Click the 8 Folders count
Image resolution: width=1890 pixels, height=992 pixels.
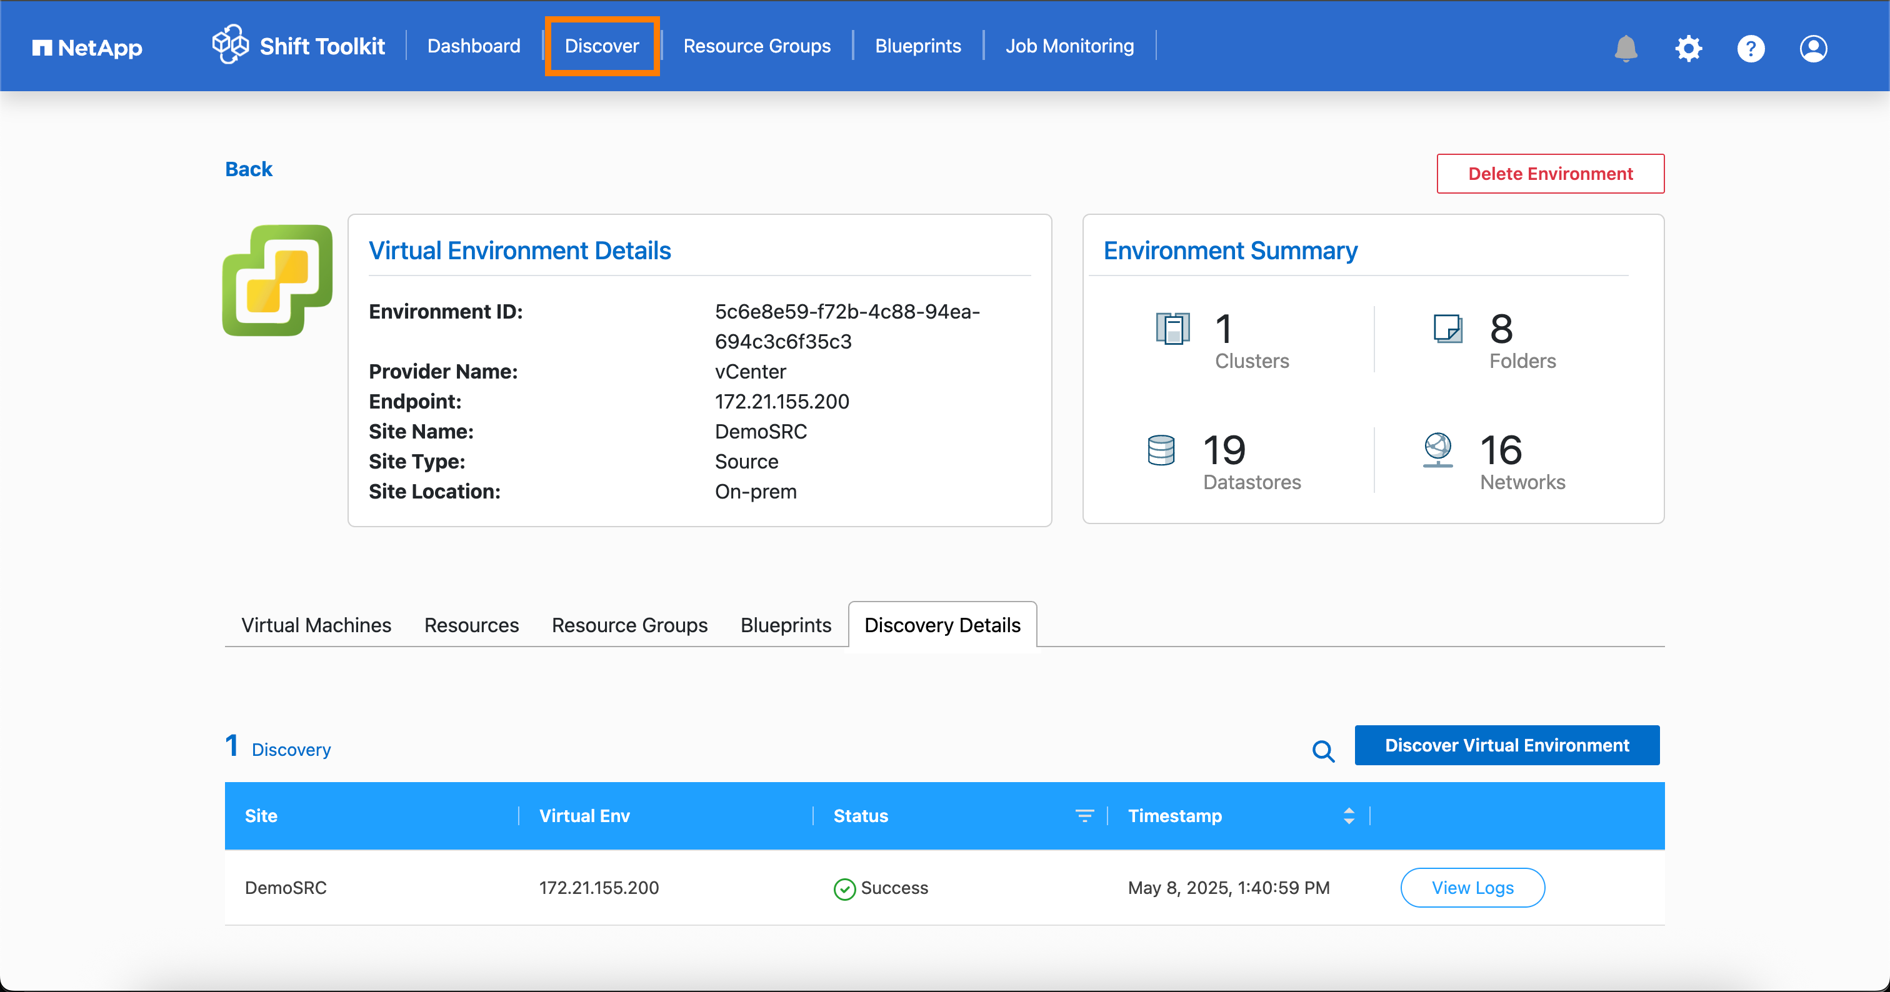tap(1501, 329)
